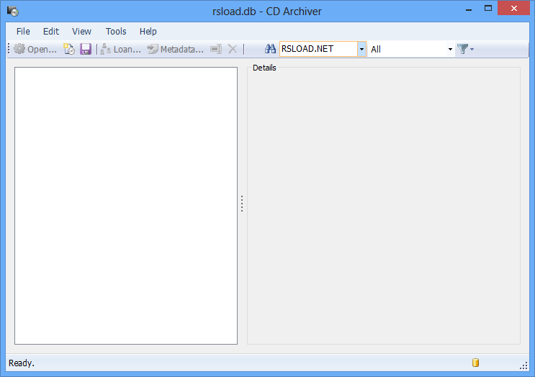Open the Edit menu
Viewport: 535px width, 377px height.
(51, 32)
